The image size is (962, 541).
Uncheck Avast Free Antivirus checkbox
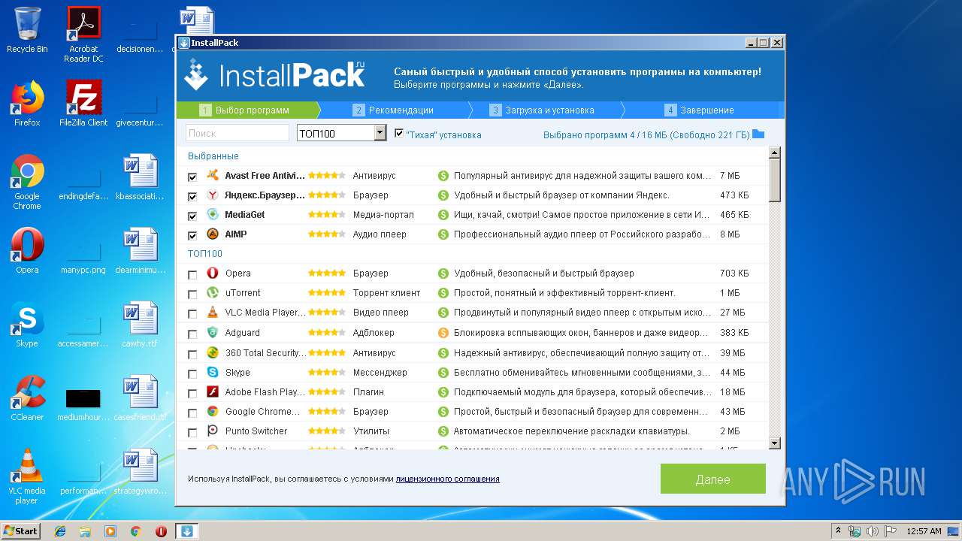[192, 177]
